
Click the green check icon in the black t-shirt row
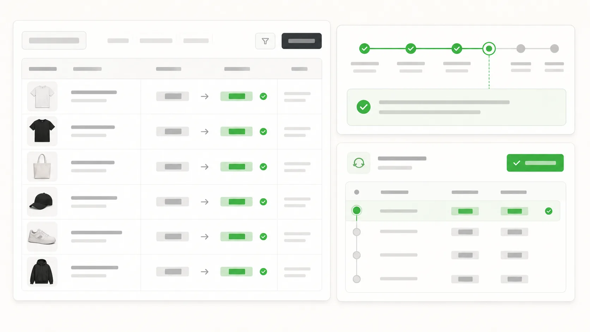(x=263, y=132)
